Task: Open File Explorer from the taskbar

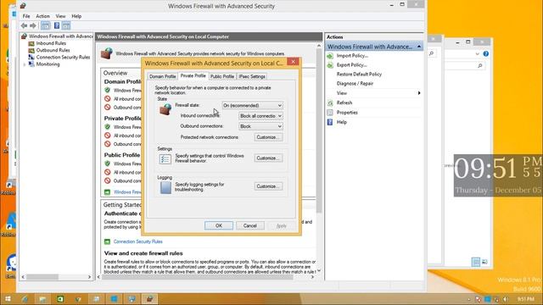Action: [x=42, y=299]
